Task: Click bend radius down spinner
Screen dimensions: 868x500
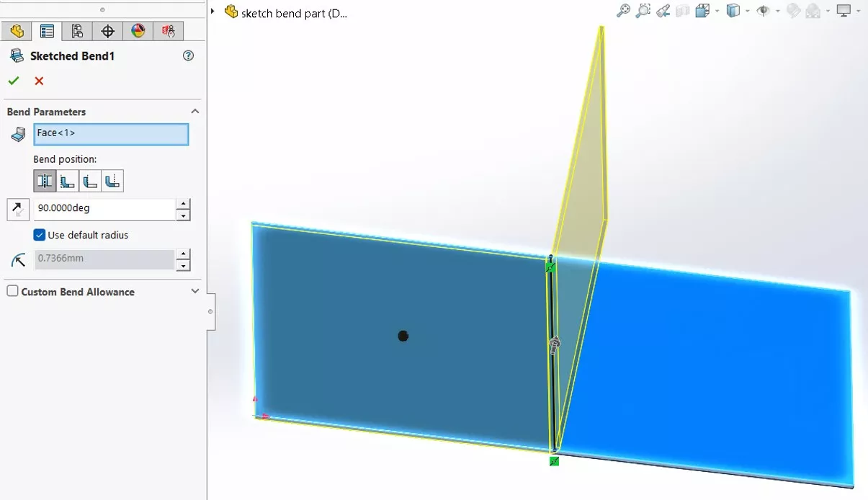Action: (x=183, y=265)
